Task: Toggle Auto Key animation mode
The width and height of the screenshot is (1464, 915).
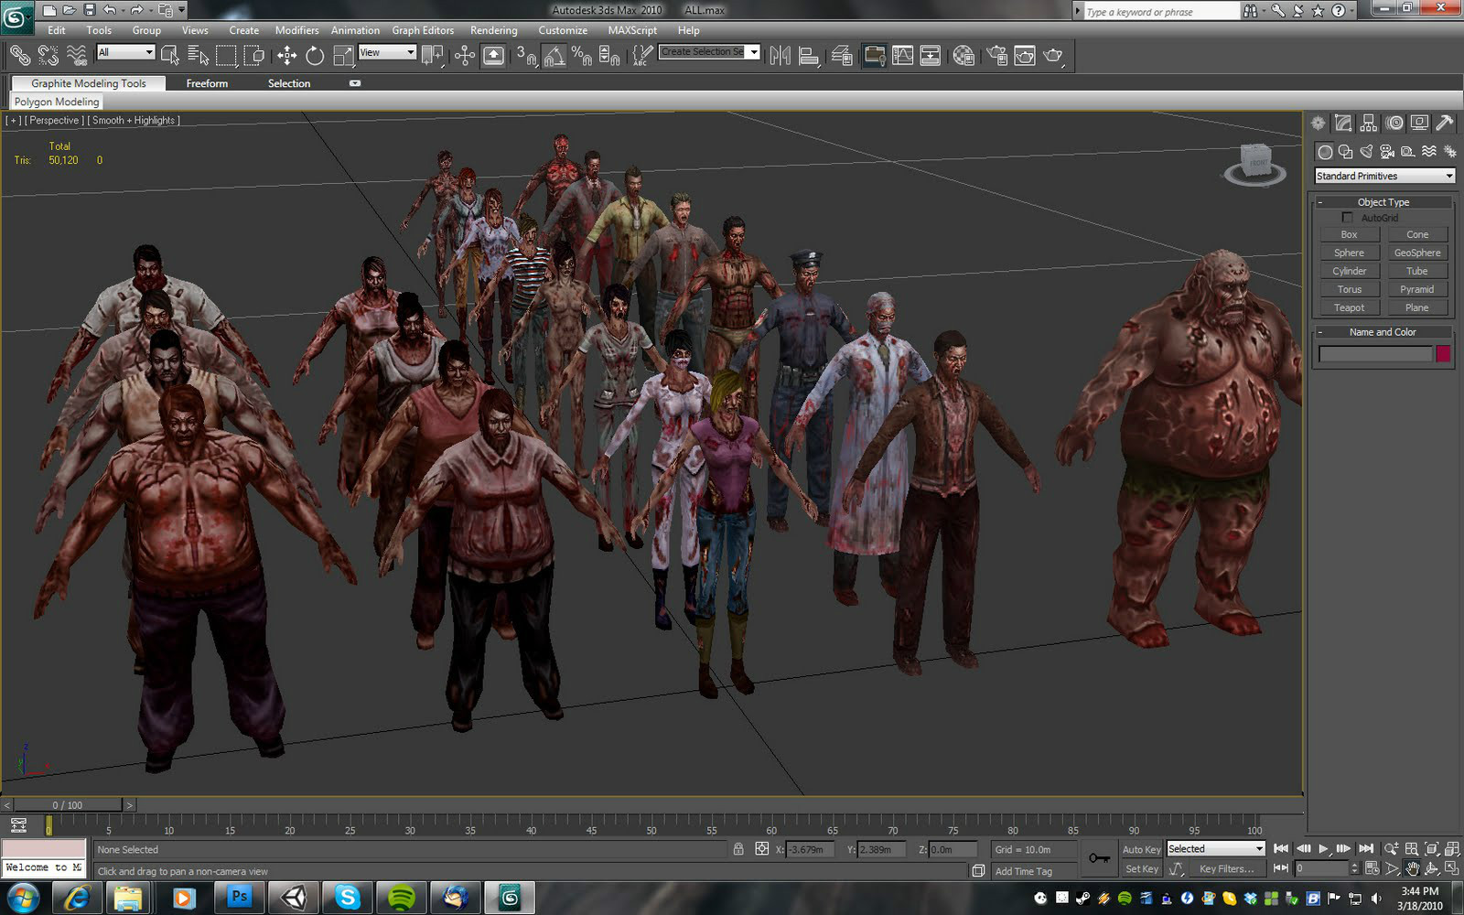Action: (1141, 849)
